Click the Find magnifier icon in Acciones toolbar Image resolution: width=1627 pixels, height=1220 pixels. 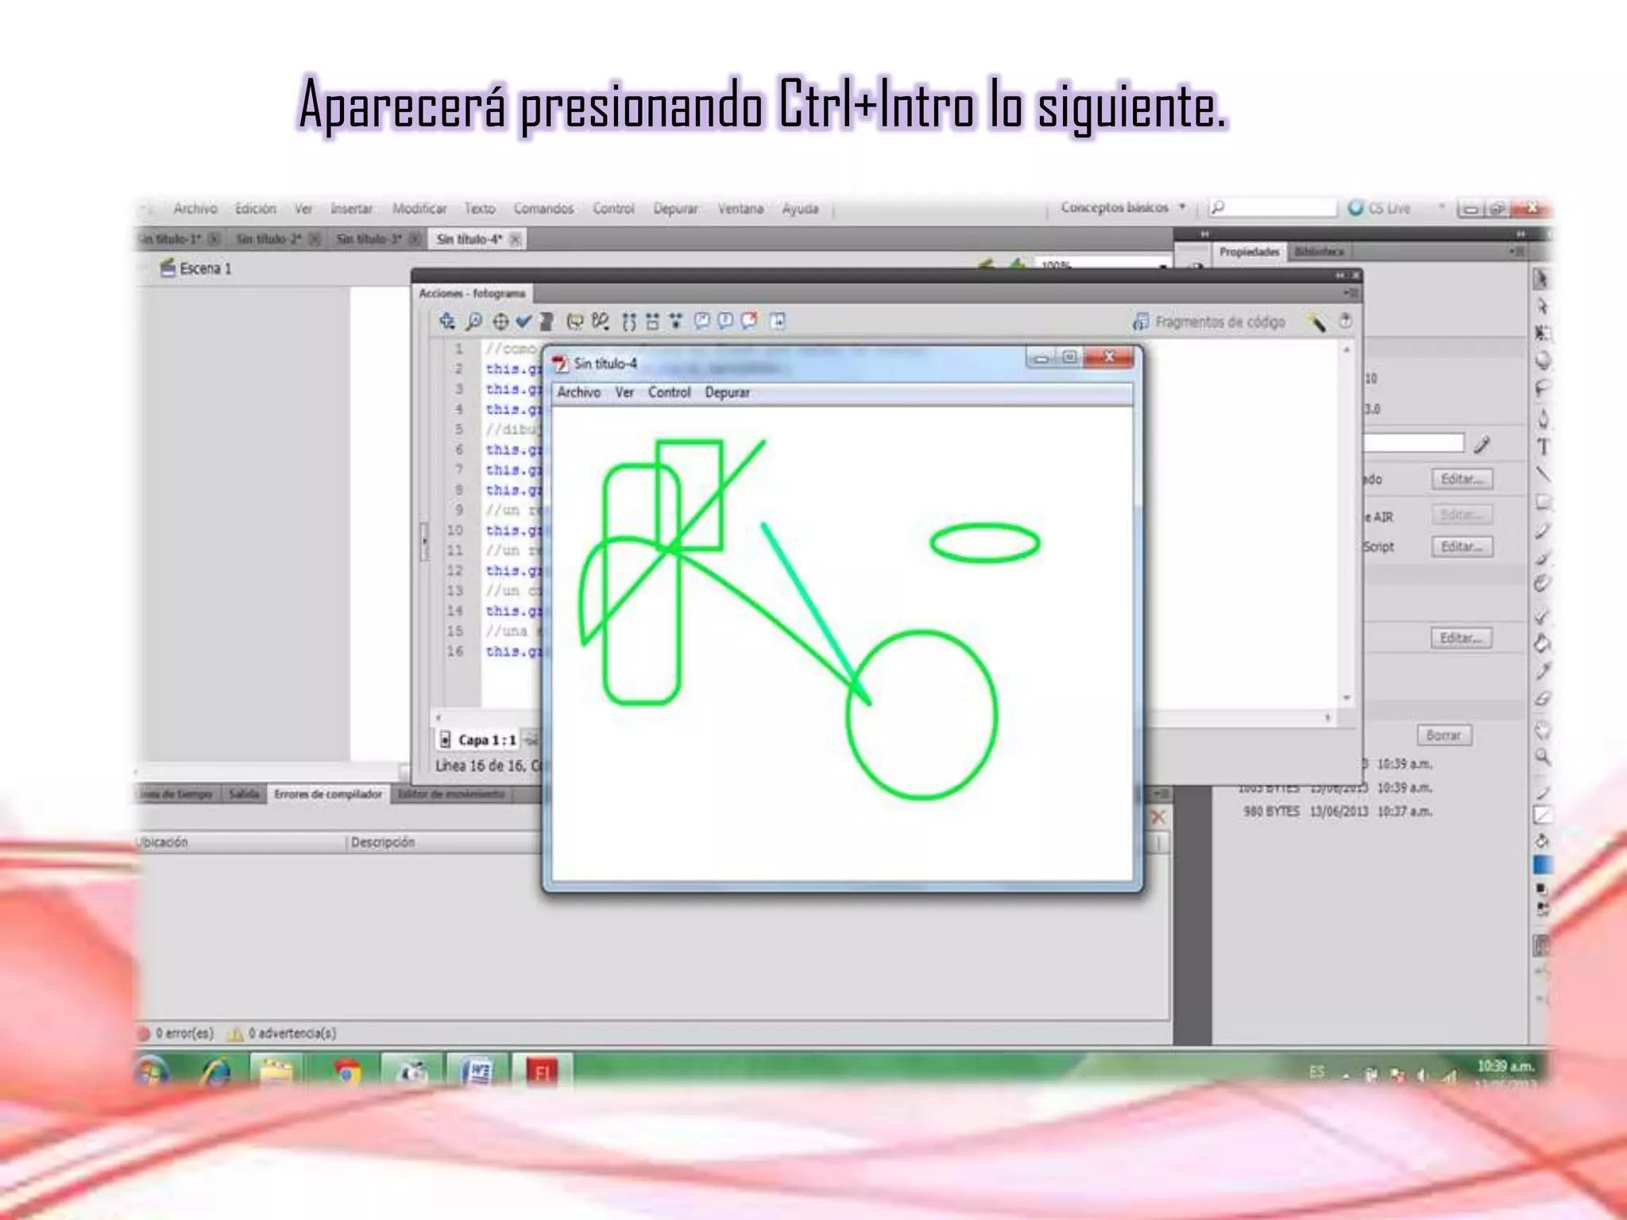coord(473,321)
